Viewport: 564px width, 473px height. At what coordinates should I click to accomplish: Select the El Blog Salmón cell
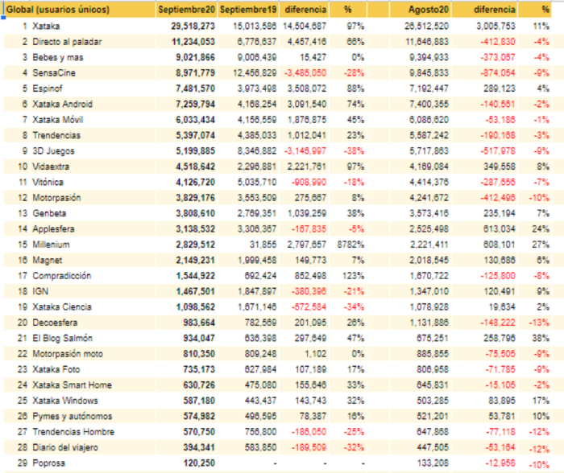pos(62,339)
